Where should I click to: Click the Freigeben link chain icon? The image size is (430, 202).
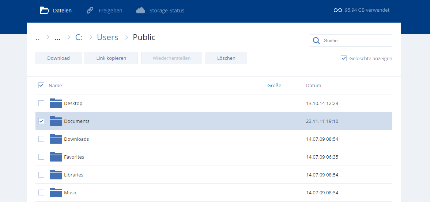click(x=90, y=10)
